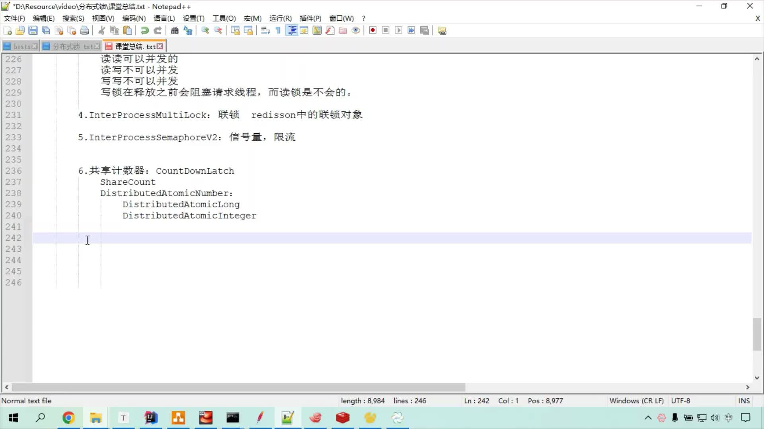
Task: Click the last toolbar folder plugin icon
Action: pos(442,31)
